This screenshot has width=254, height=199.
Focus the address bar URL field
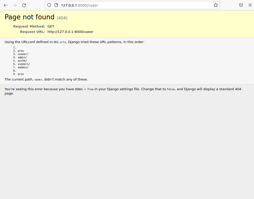[132, 5]
